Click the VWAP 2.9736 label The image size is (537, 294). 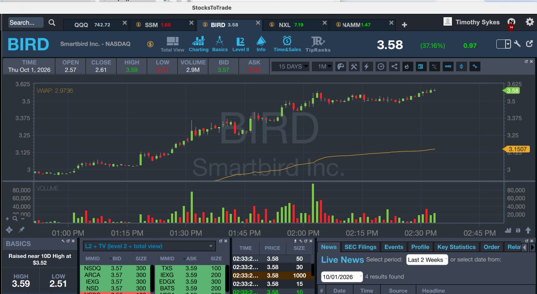click(x=55, y=90)
